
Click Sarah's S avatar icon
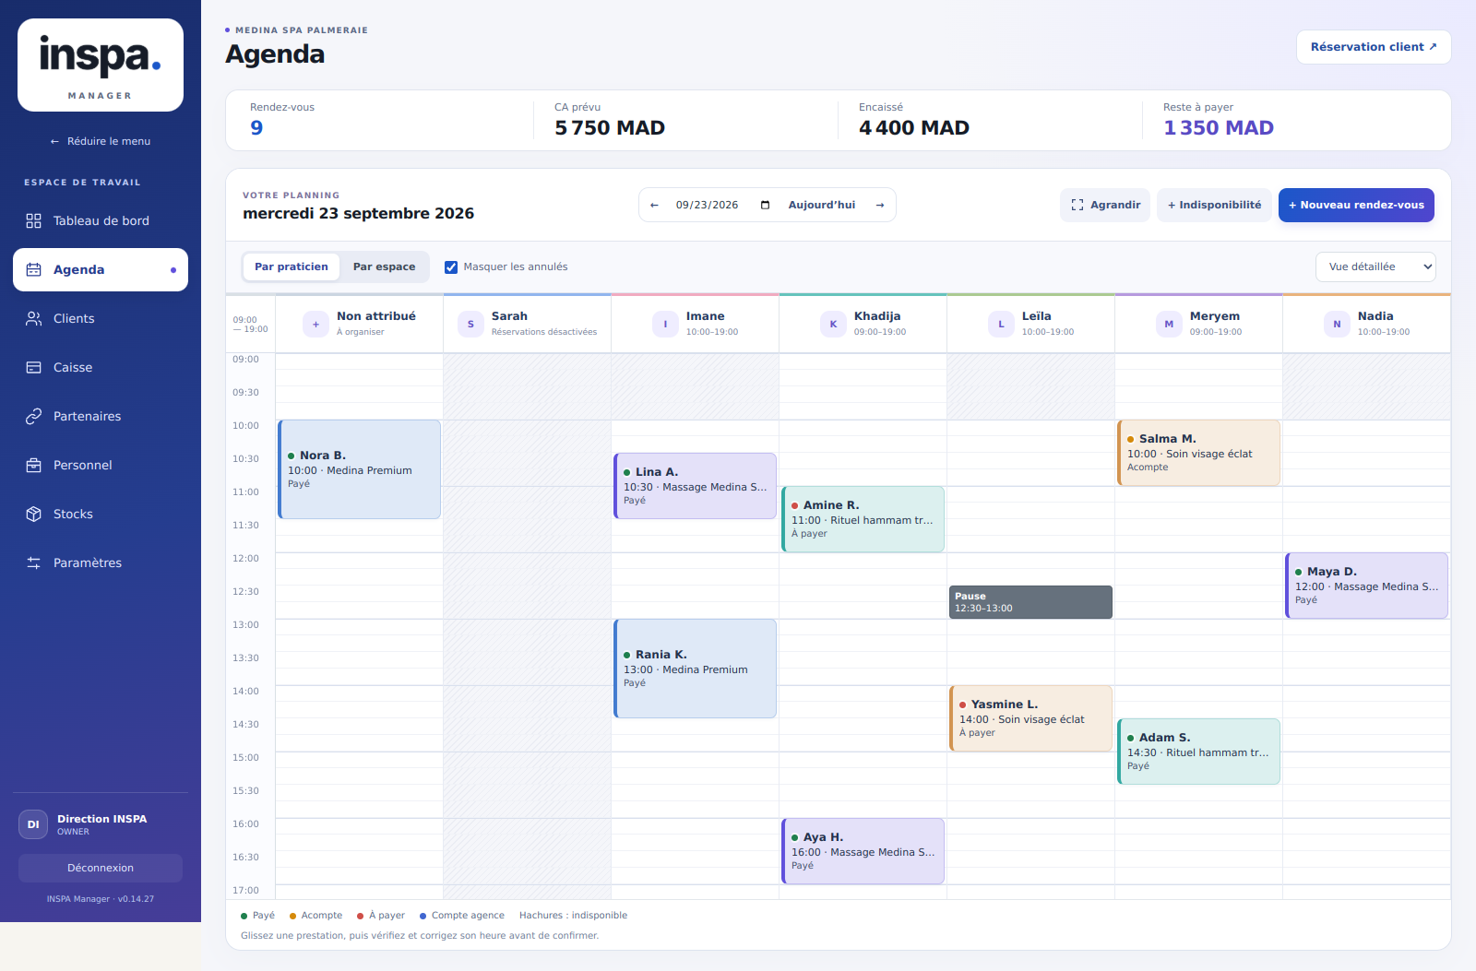tap(470, 324)
